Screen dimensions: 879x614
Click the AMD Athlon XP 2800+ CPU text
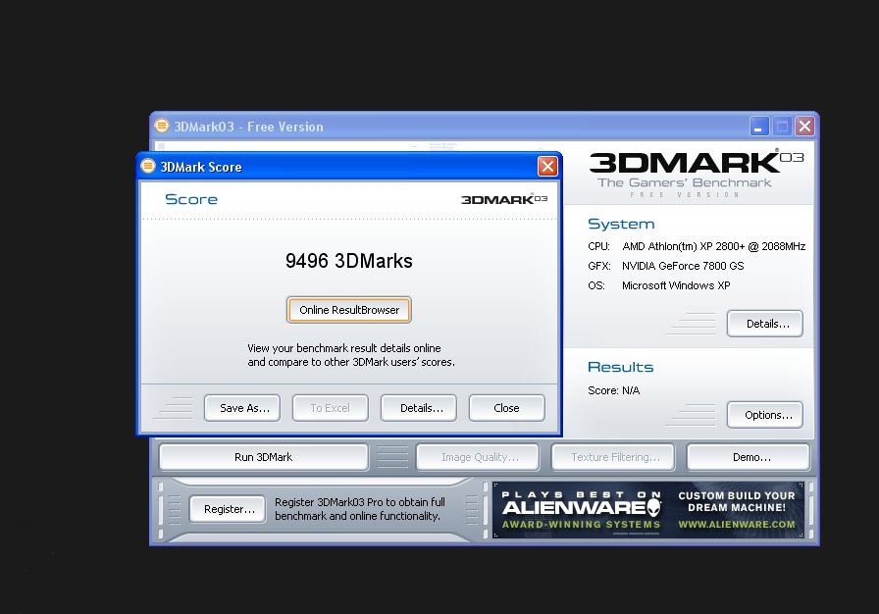pyautogui.click(x=713, y=246)
